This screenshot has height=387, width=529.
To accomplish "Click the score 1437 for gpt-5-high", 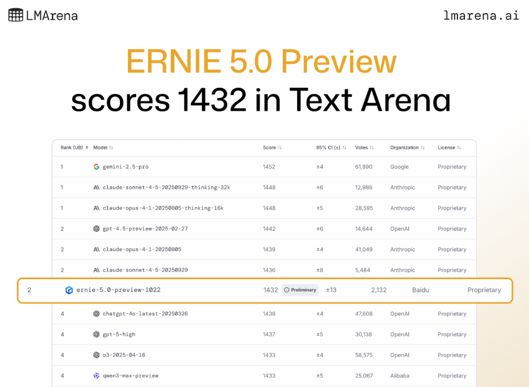I will pos(269,335).
